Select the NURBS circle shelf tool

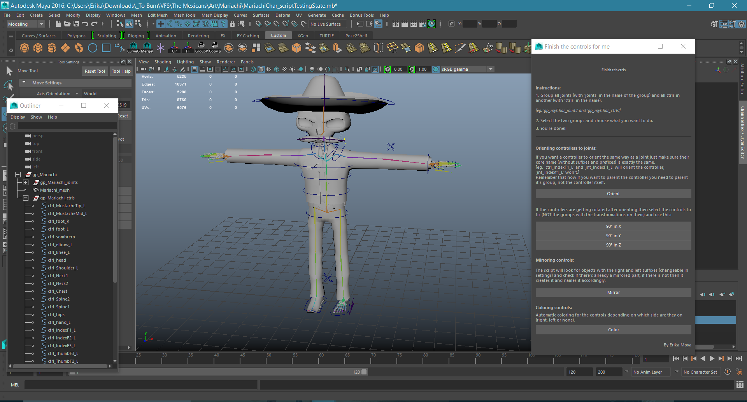tap(93, 48)
